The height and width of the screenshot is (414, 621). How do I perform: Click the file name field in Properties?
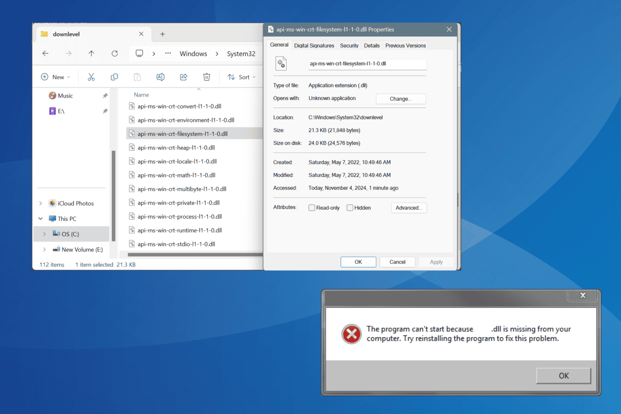pyautogui.click(x=367, y=64)
